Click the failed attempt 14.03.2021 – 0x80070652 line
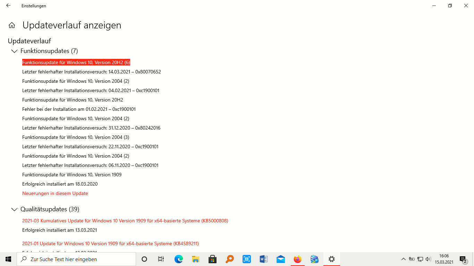Screen dimensions: 474x266 click(92, 72)
